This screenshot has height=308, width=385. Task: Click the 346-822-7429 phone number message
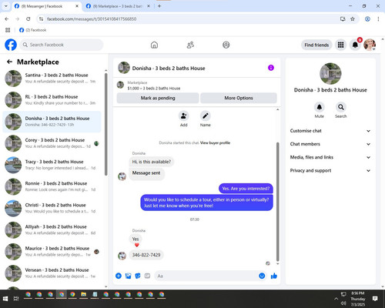tap(146, 255)
